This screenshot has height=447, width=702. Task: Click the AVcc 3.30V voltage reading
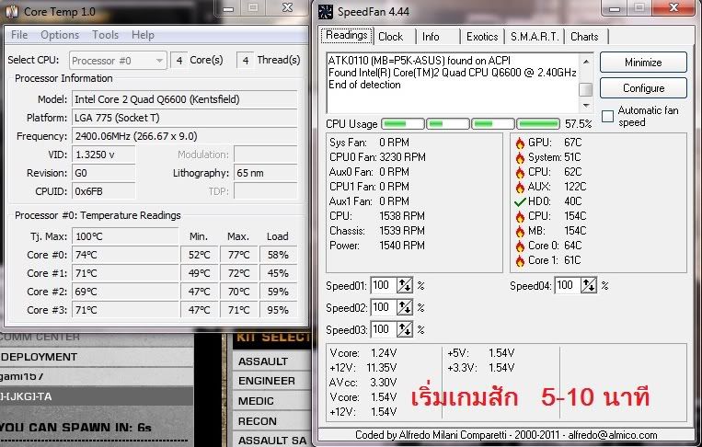(363, 383)
